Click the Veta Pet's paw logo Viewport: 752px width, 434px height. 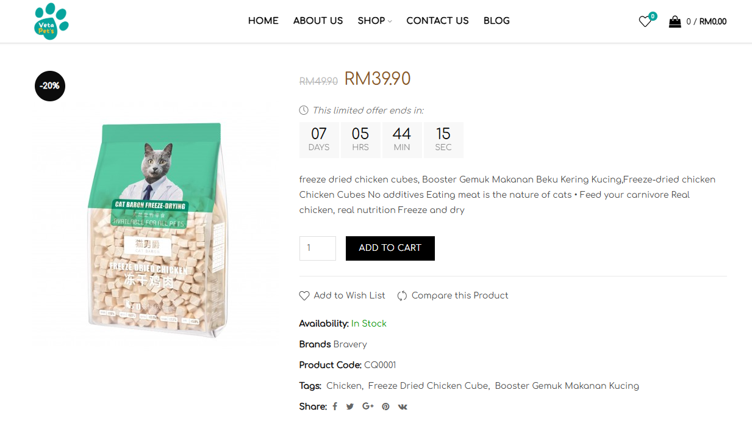[51, 21]
